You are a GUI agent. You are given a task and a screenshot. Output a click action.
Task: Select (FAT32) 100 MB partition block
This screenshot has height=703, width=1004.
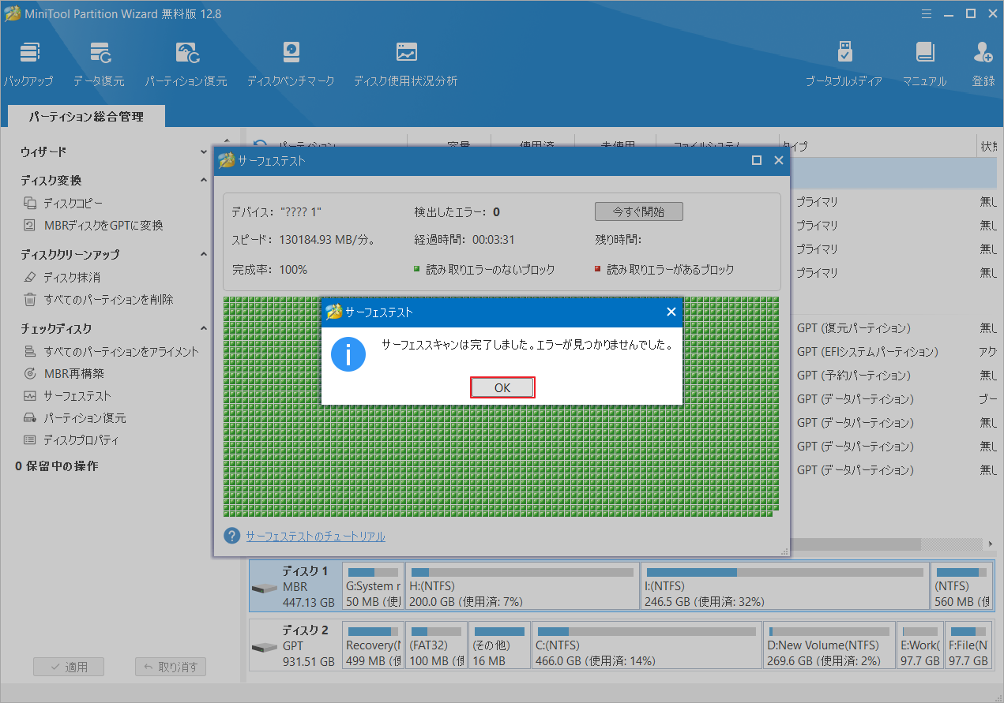tap(435, 645)
